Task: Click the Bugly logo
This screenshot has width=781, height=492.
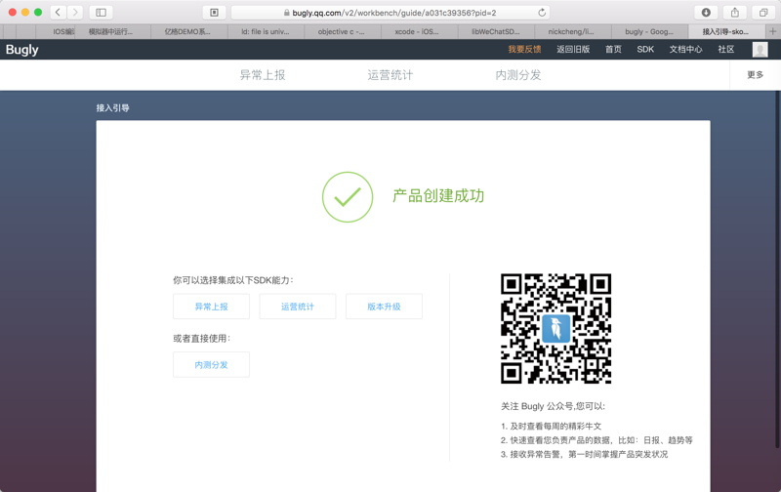Action: [x=21, y=50]
